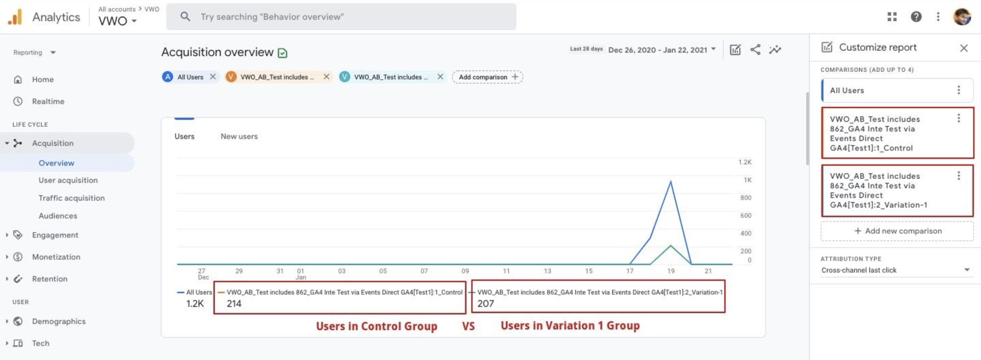981x360 pixels.
Task: Open the VWO property selector dropdown
Action: 117,21
